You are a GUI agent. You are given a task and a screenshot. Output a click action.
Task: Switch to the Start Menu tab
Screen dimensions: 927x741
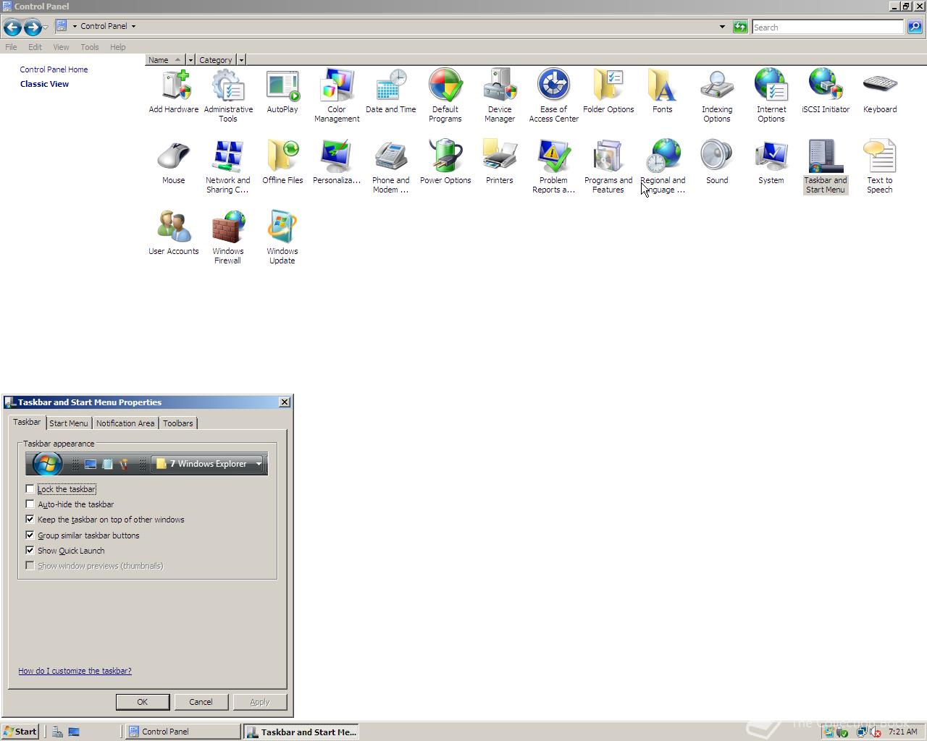pyautogui.click(x=69, y=423)
